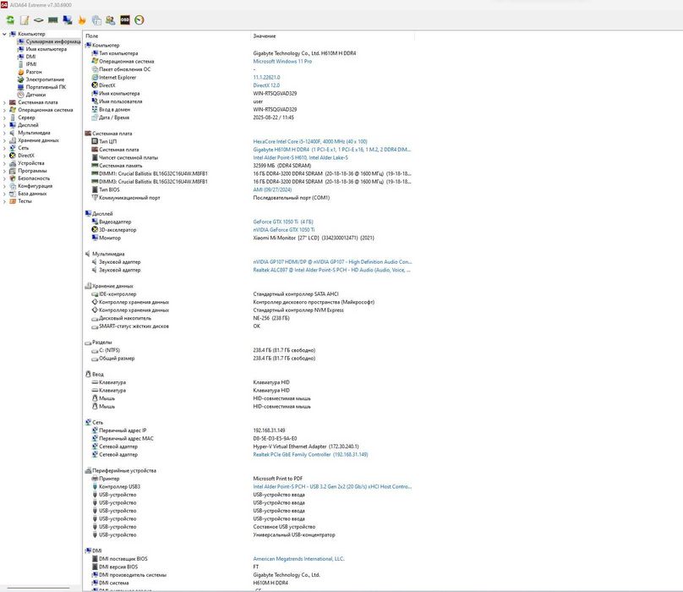Select the База данных tree item
This screenshot has height=592, width=683.
[32, 194]
